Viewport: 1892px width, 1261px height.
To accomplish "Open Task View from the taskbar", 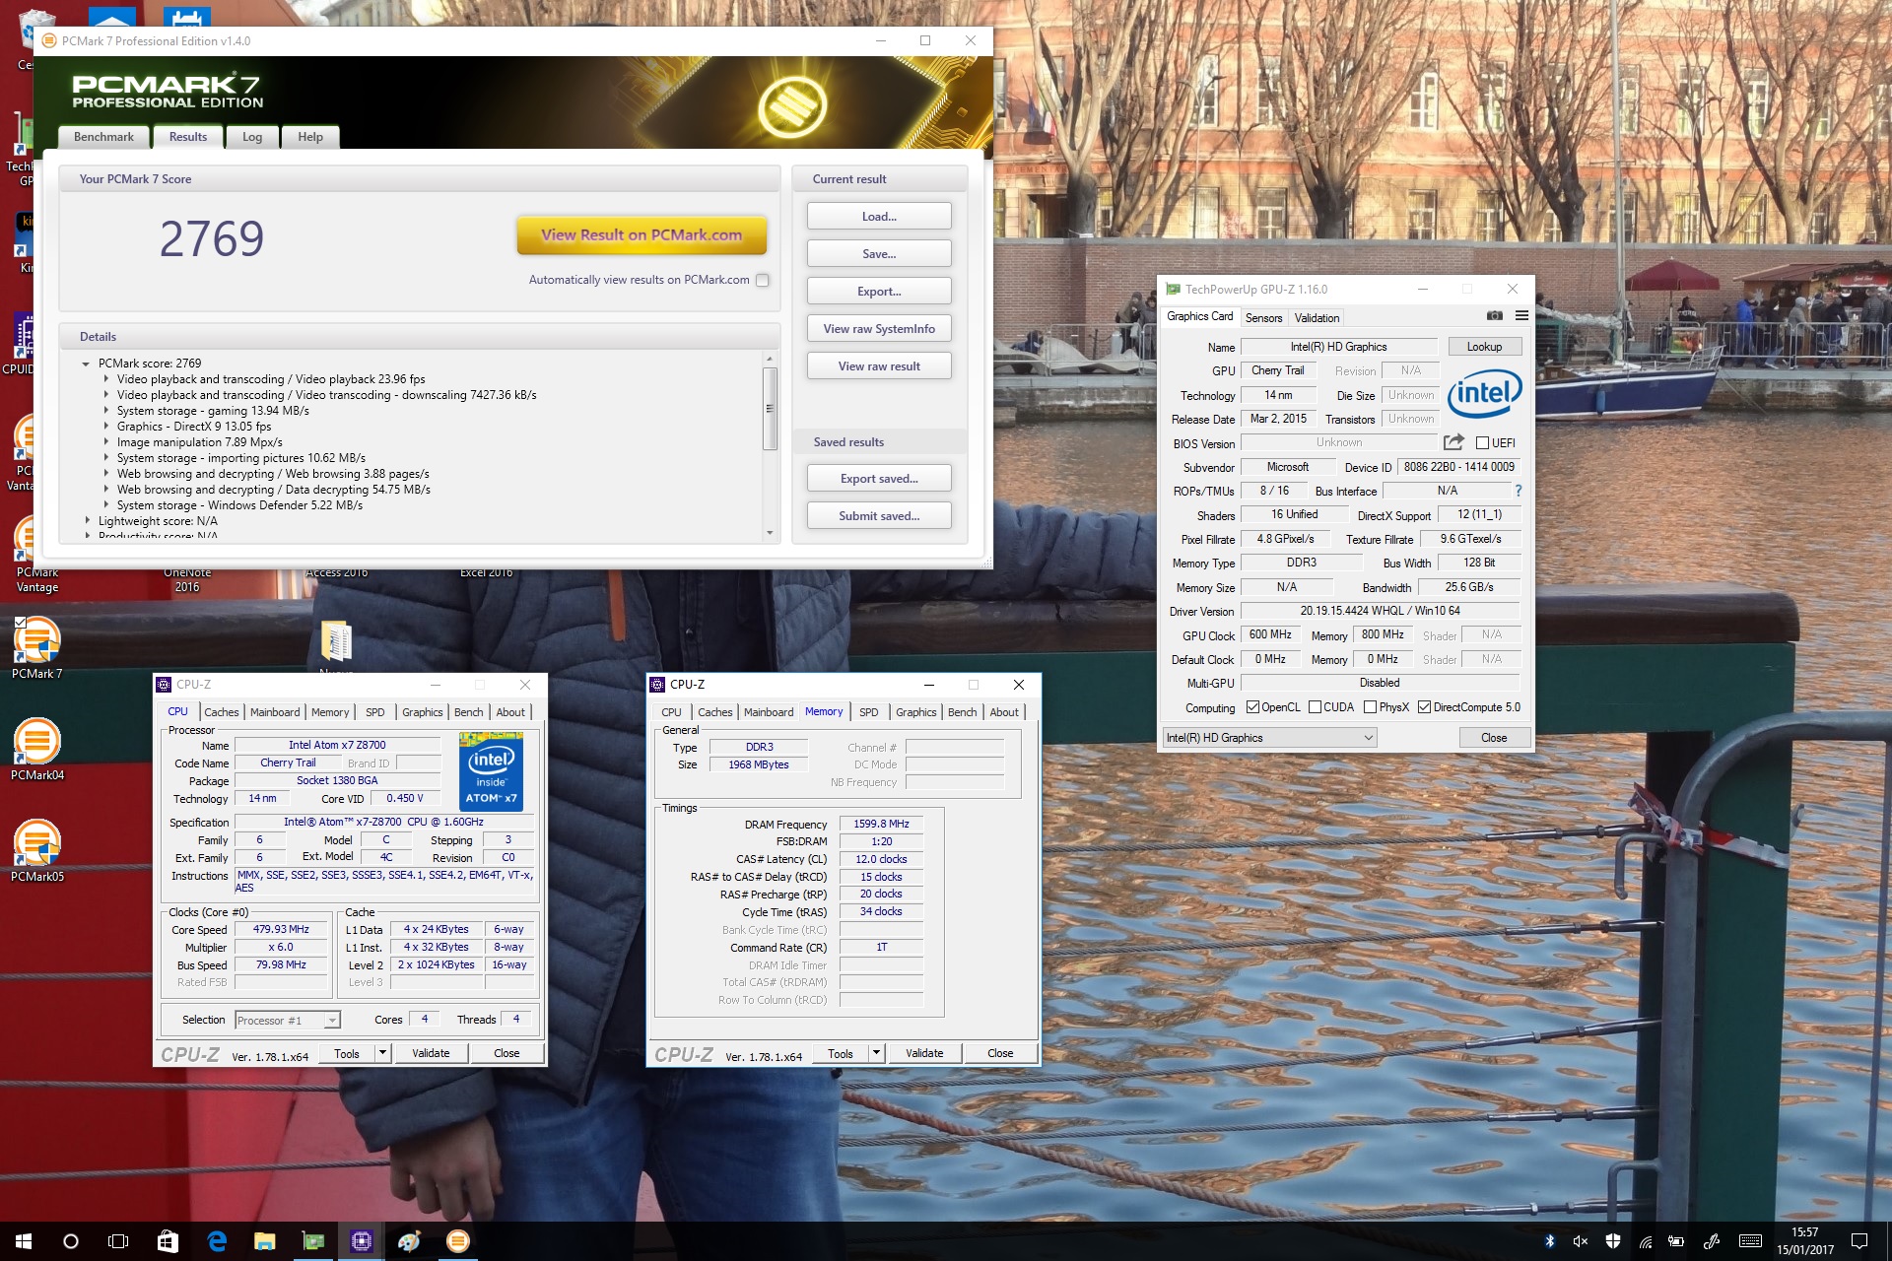I will (118, 1241).
